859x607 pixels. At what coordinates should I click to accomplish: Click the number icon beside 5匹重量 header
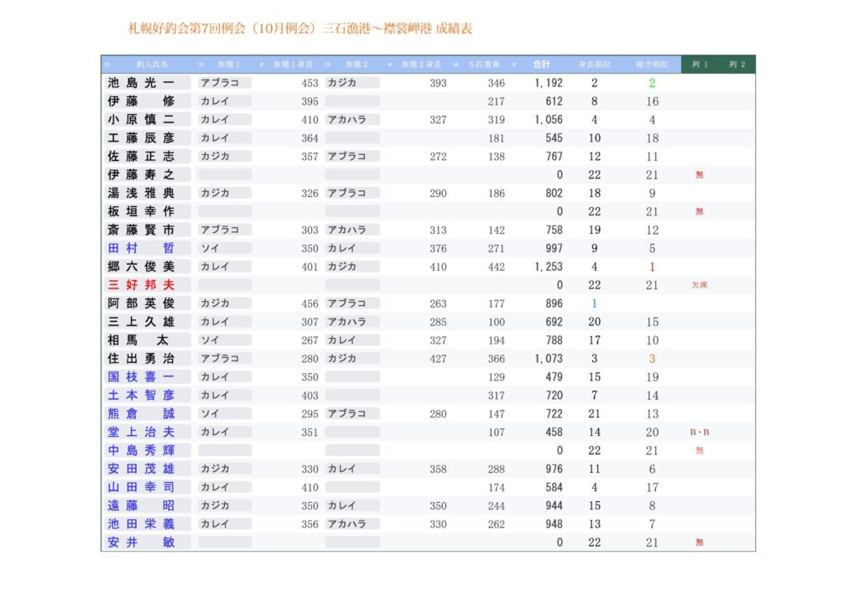[x=456, y=65]
